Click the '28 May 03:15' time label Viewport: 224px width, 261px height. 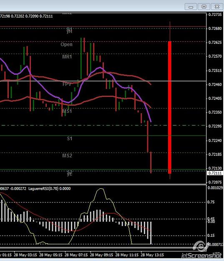[25, 255]
